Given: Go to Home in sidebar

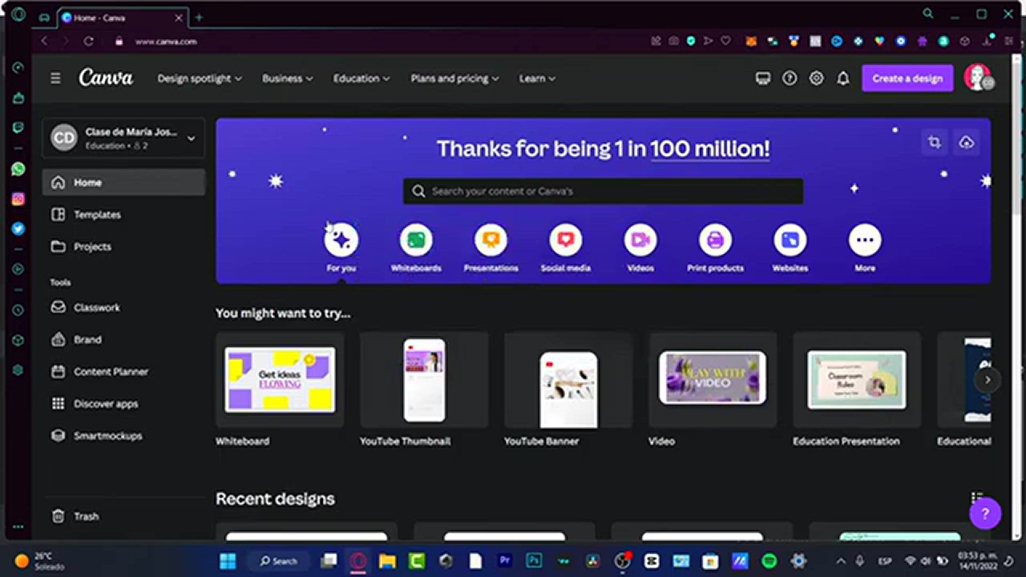Looking at the screenshot, I should [123, 182].
